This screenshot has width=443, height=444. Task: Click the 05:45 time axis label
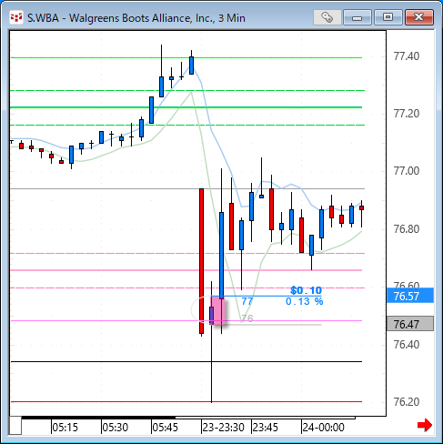coord(166,428)
